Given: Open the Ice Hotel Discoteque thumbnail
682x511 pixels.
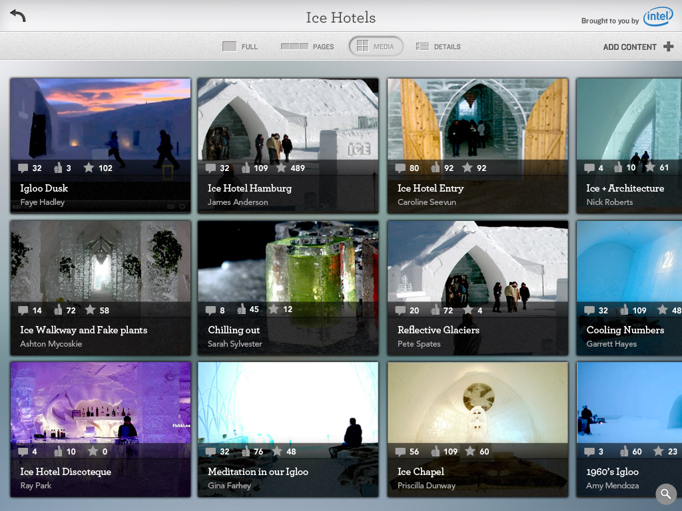Looking at the screenshot, I should coord(101,403).
